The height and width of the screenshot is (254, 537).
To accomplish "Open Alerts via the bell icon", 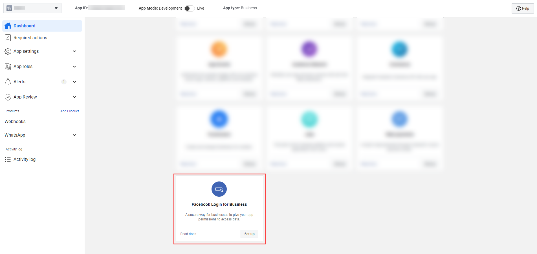I will tap(8, 82).
